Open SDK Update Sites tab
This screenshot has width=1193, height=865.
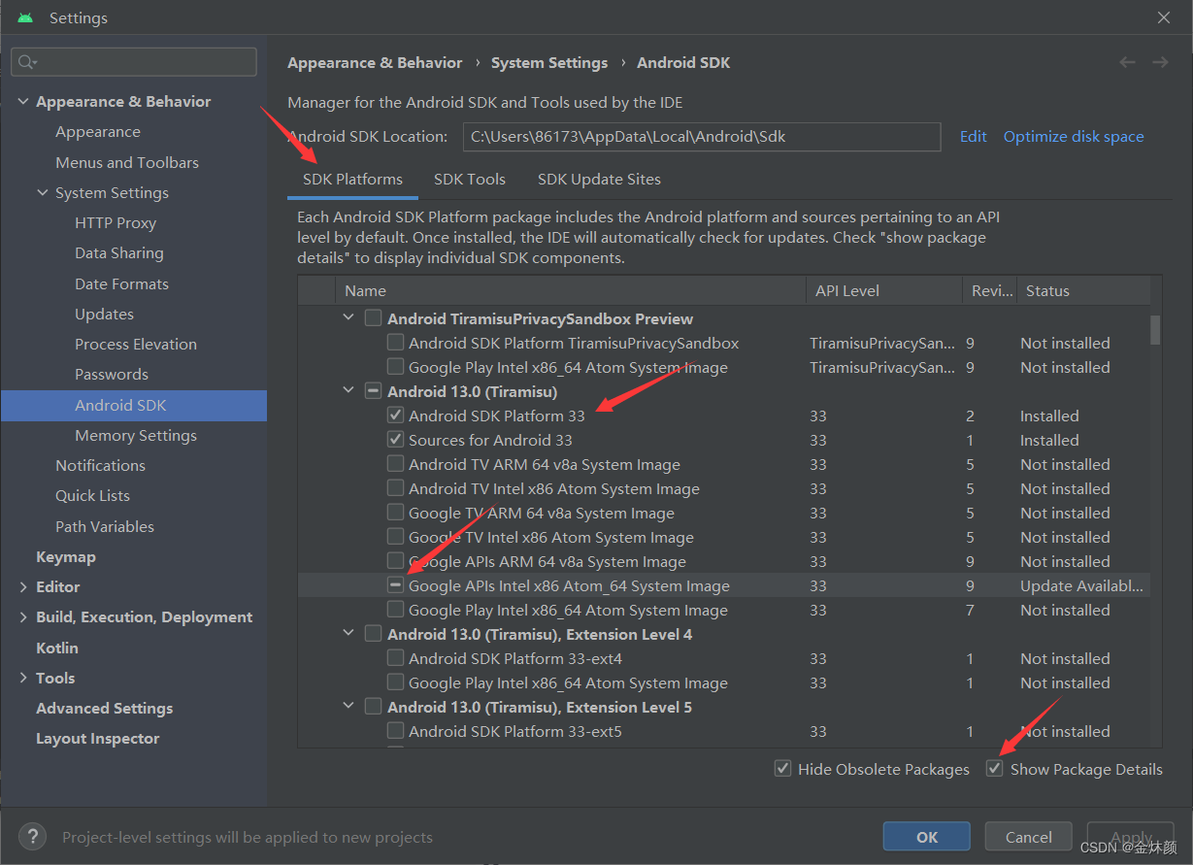[599, 180]
